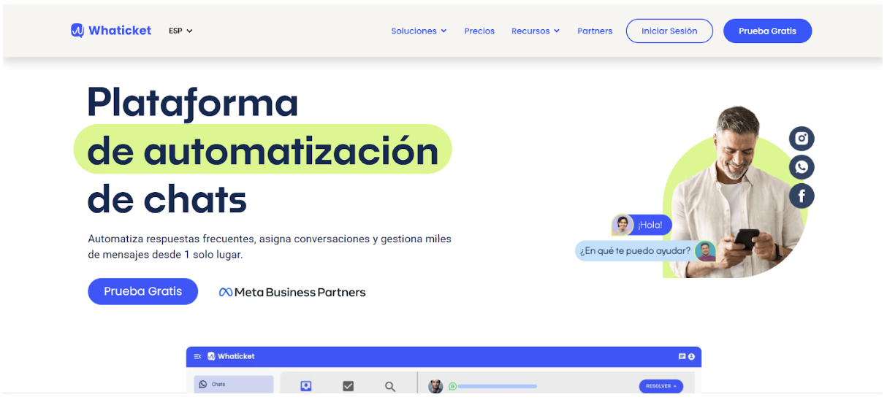Select the Chats item in preview sidebar
Screen dimensions: 887x416
click(x=233, y=385)
